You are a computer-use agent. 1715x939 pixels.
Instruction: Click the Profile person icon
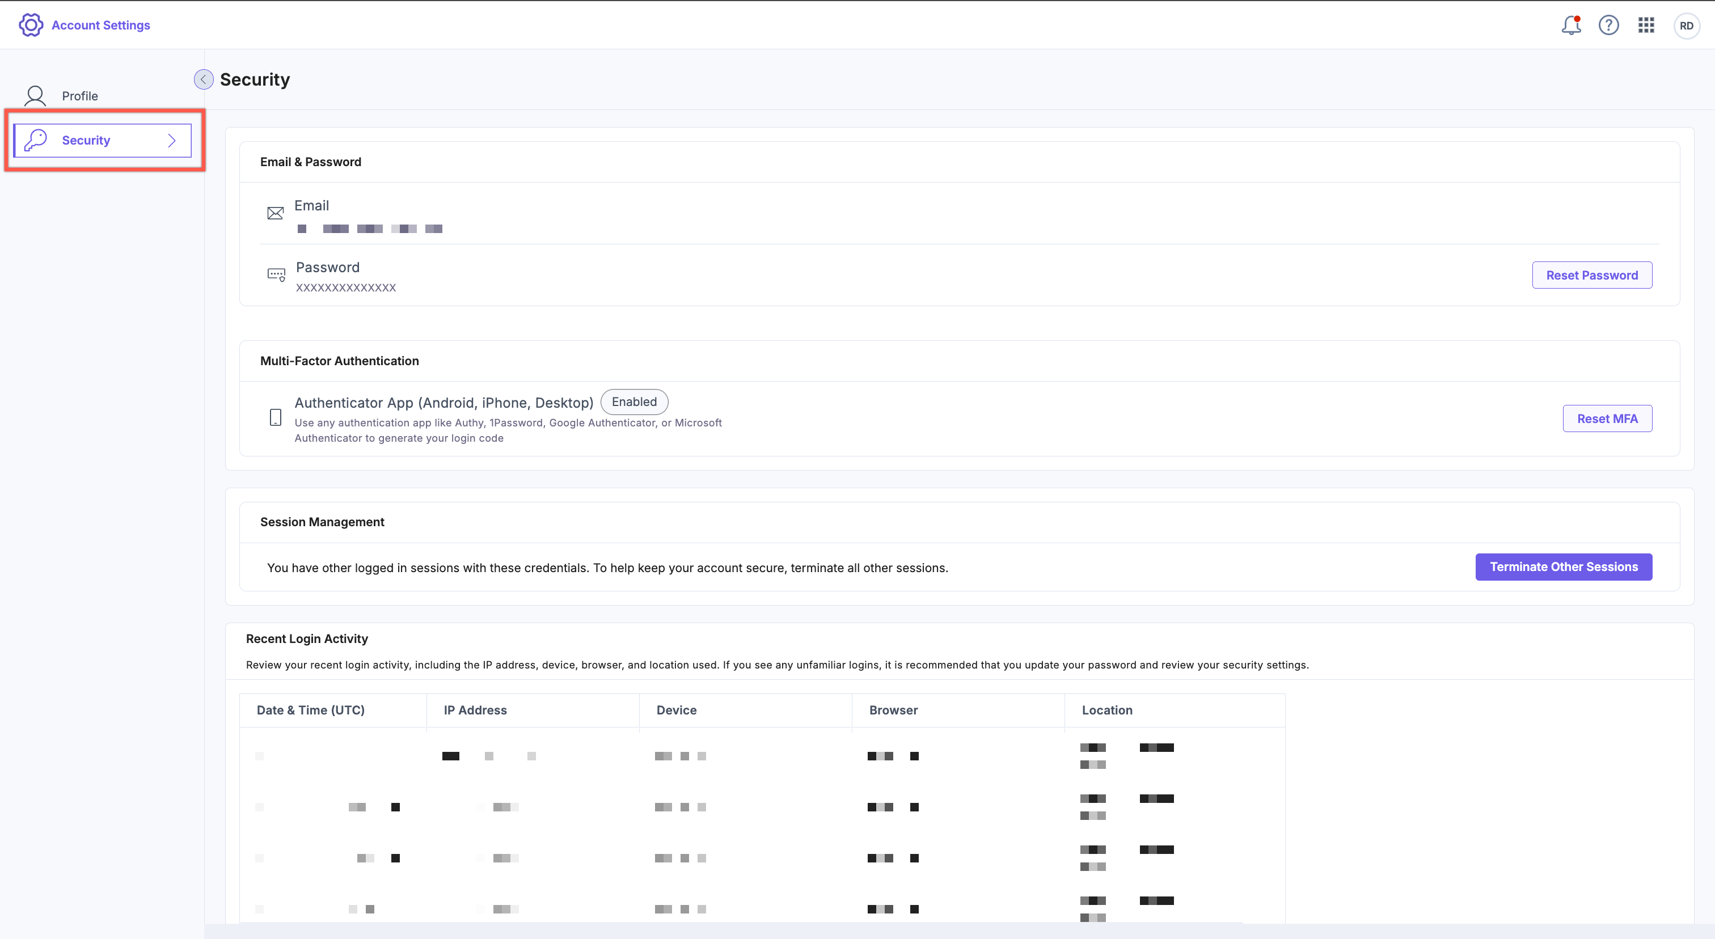tap(35, 96)
